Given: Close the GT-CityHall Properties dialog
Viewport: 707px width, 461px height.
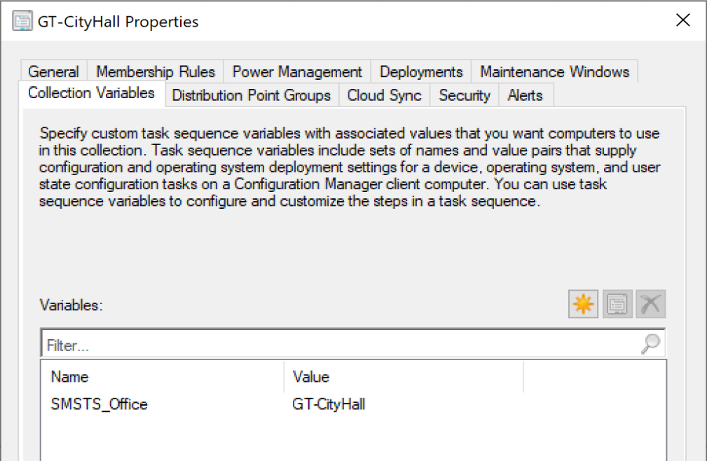Looking at the screenshot, I should click(x=682, y=20).
